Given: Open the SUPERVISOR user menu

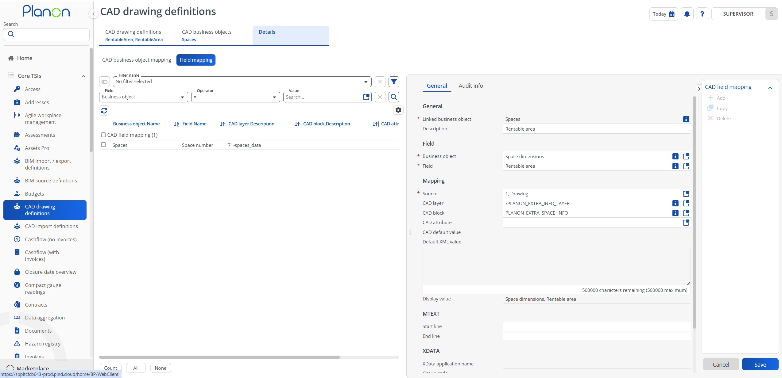Looking at the screenshot, I should (744, 14).
